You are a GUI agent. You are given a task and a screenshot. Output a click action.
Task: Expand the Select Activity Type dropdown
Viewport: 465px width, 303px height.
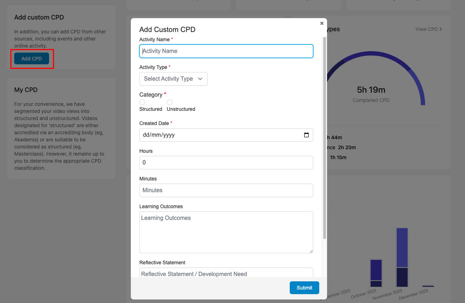pos(173,79)
